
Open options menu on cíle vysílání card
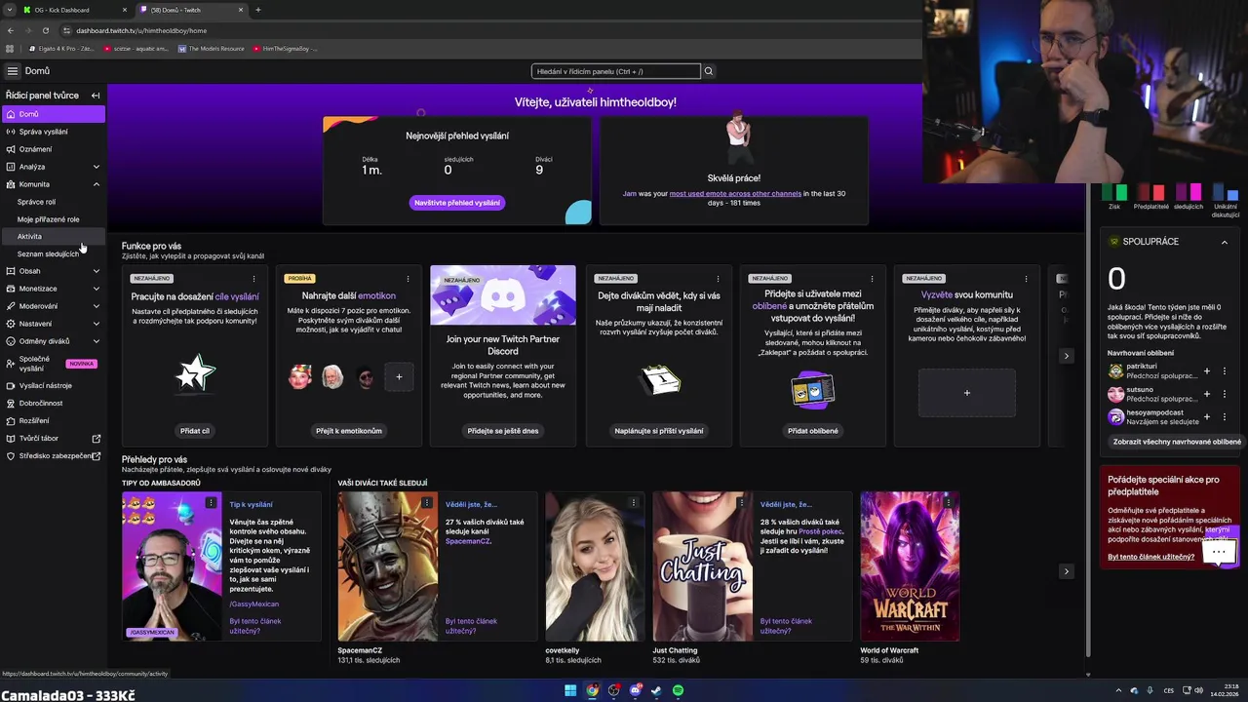pyautogui.click(x=253, y=279)
